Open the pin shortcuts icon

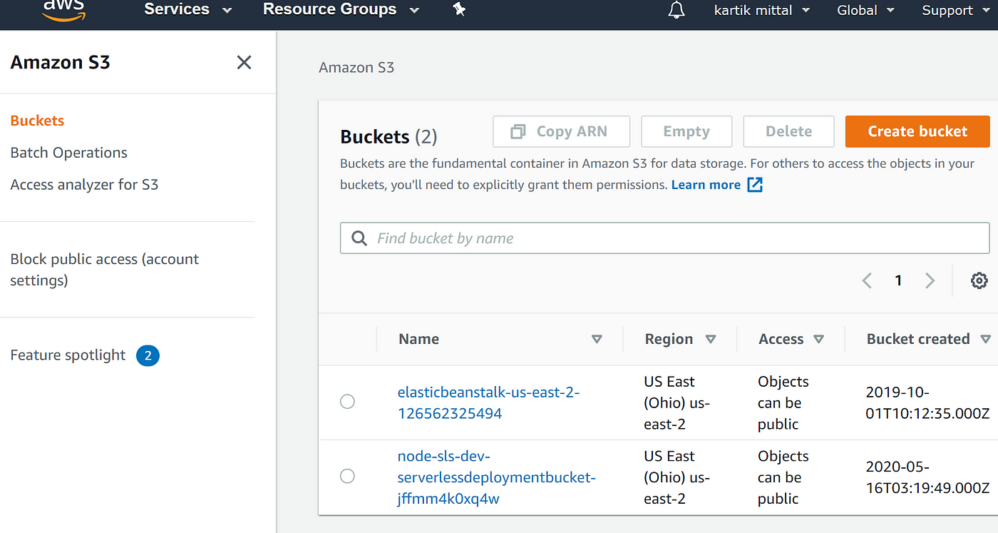click(x=459, y=9)
